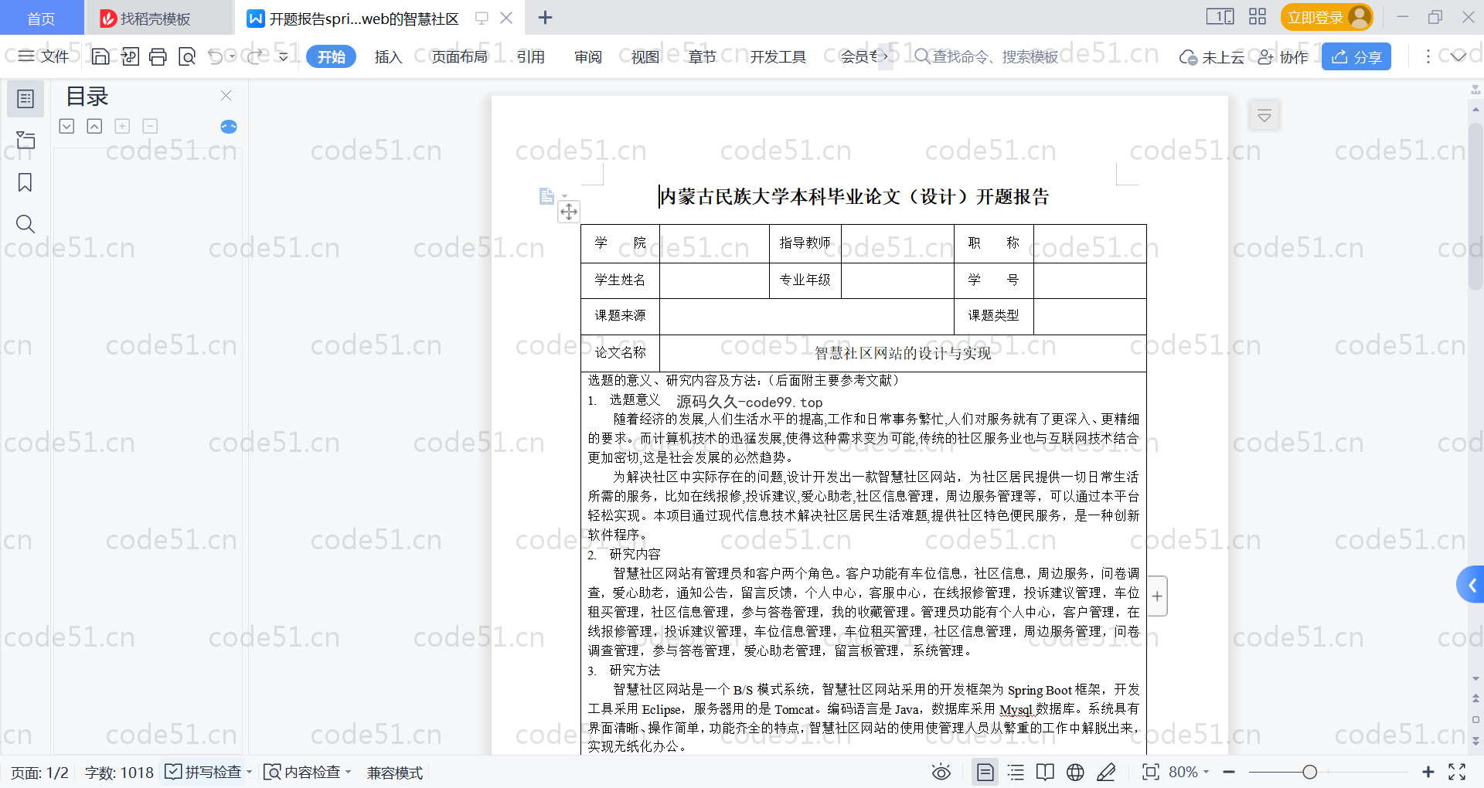Click the Save icon in quick toolbar
The image size is (1484, 788).
click(x=100, y=56)
